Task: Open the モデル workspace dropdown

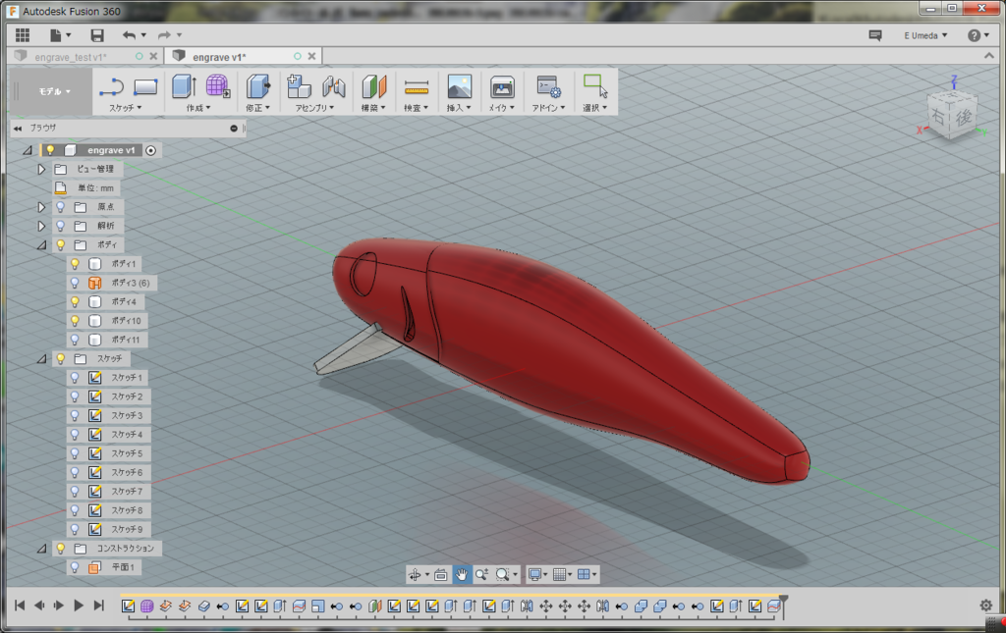Action: click(55, 91)
